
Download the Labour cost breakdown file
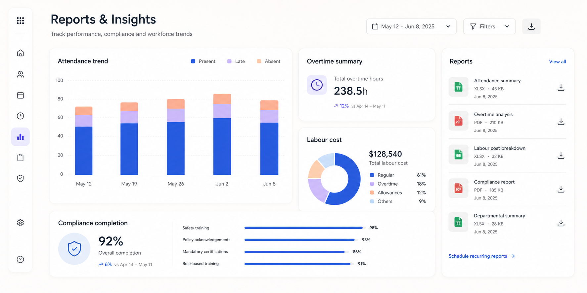(561, 155)
